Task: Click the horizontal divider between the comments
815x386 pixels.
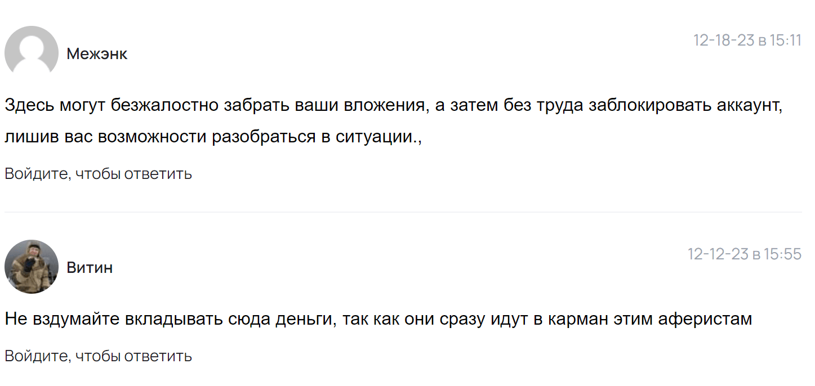Action: point(403,212)
